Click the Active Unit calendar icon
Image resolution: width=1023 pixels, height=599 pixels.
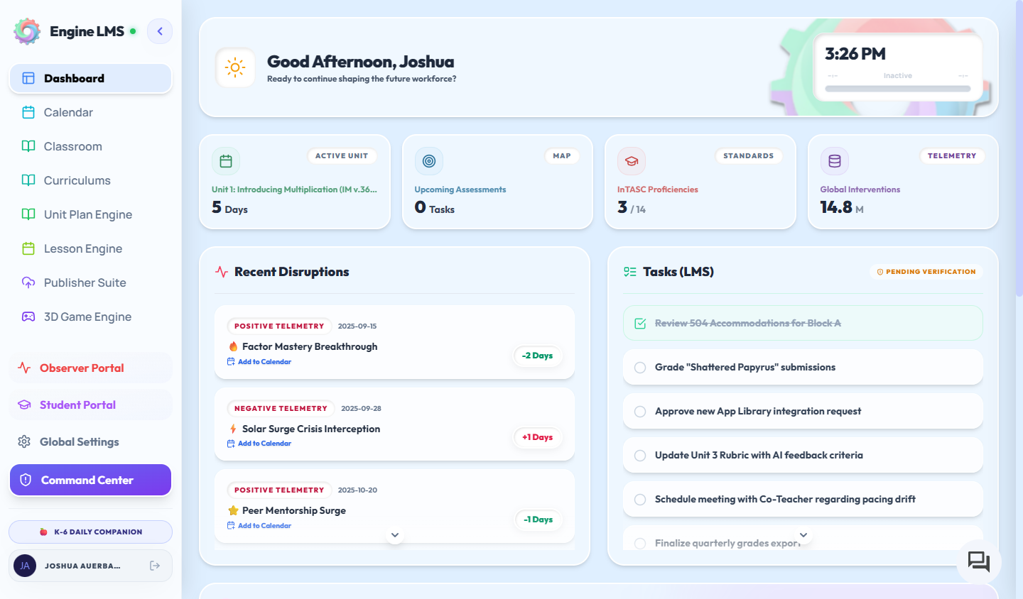[x=226, y=161]
